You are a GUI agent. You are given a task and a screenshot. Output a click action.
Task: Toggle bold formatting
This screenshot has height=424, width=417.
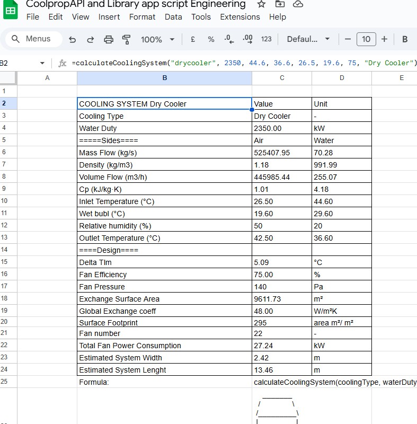405,39
